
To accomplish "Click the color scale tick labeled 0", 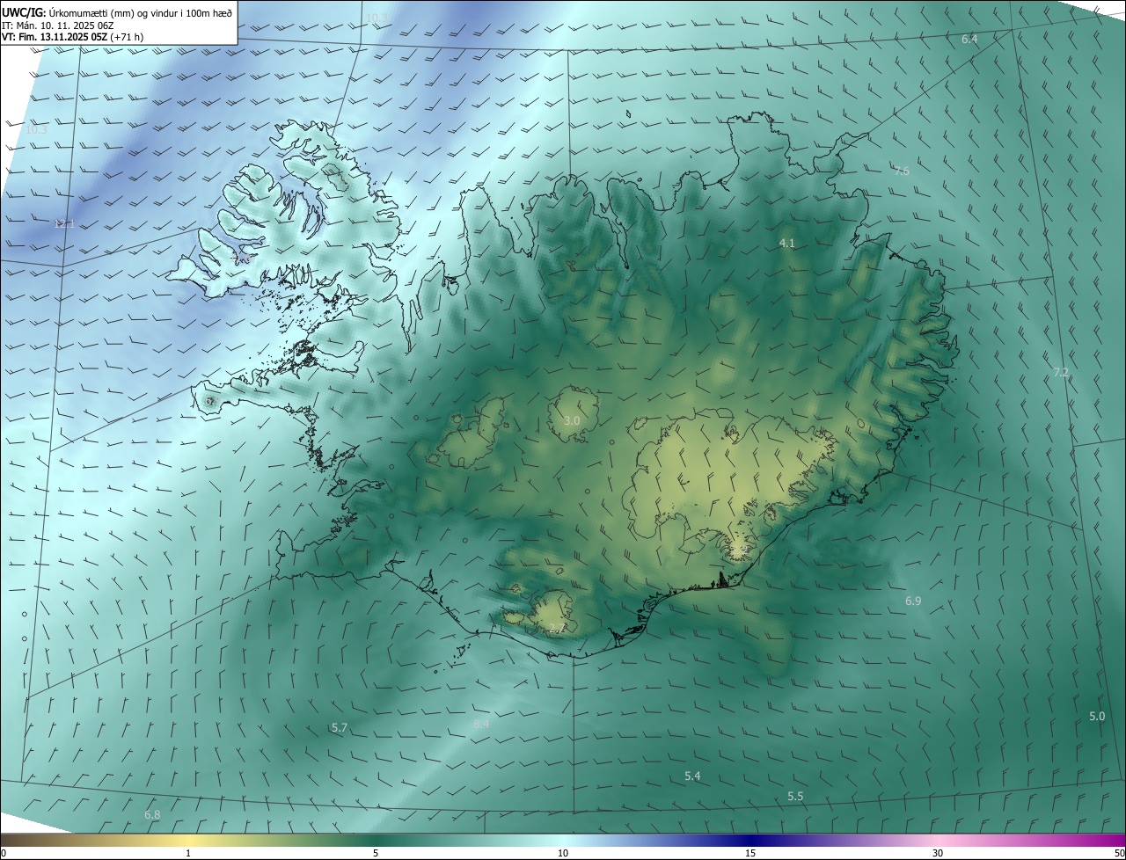I will 4,853.
